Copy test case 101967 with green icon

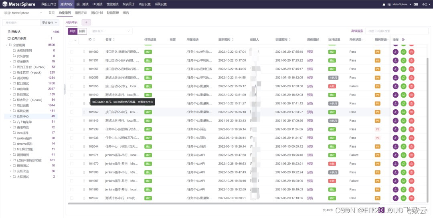(x=403, y=181)
